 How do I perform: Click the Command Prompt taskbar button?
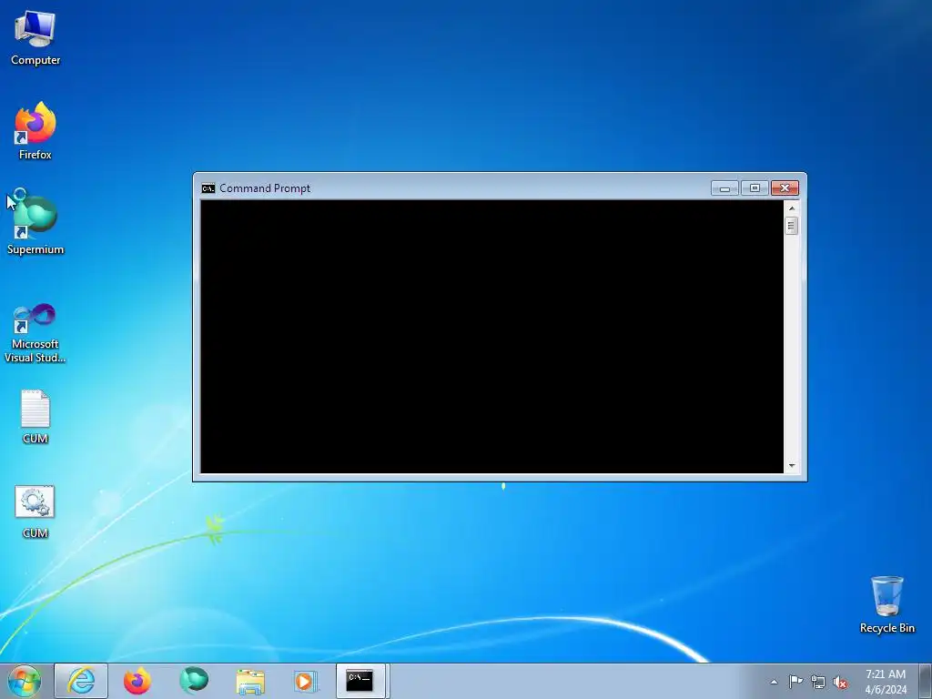pos(360,681)
